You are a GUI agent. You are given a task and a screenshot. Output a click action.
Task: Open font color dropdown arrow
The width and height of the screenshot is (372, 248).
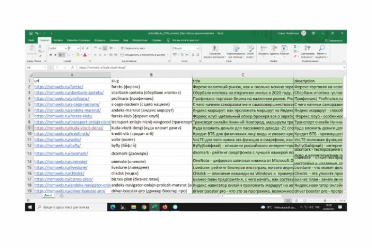click(x=88, y=55)
